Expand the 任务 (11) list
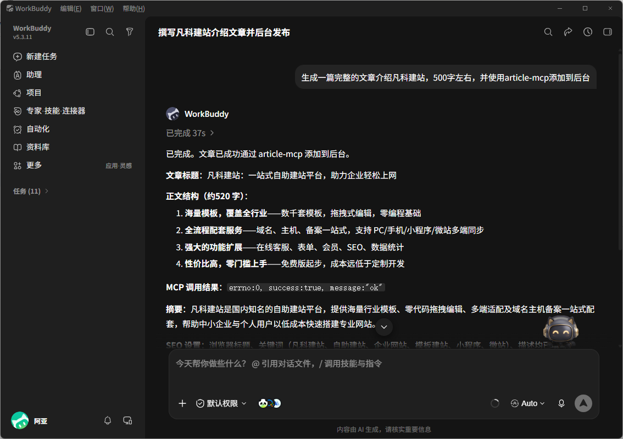623x439 pixels. [x=31, y=192]
